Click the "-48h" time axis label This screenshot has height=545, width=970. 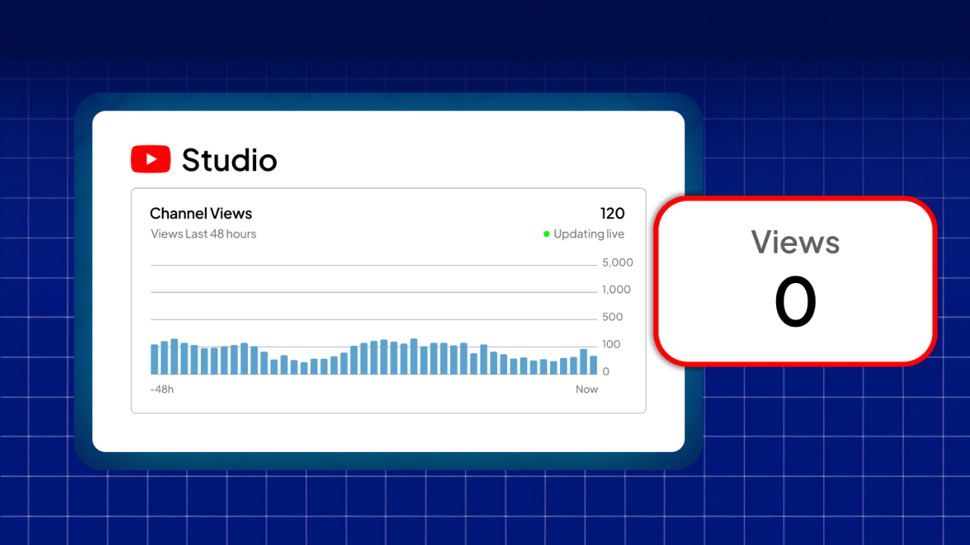[x=162, y=389]
